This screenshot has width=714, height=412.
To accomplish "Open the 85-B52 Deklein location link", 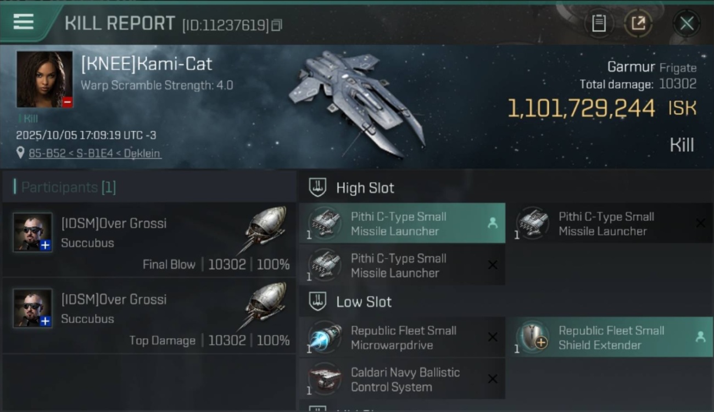I will coord(95,153).
